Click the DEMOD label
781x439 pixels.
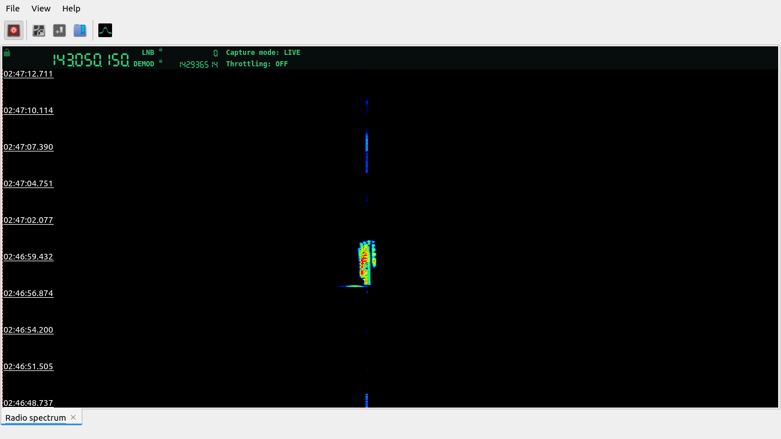tap(144, 64)
